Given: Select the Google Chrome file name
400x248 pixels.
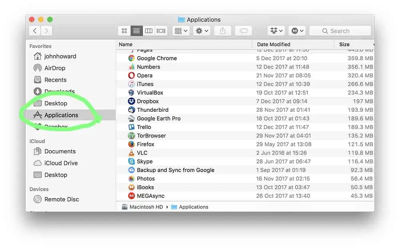Looking at the screenshot, I should pos(157,58).
